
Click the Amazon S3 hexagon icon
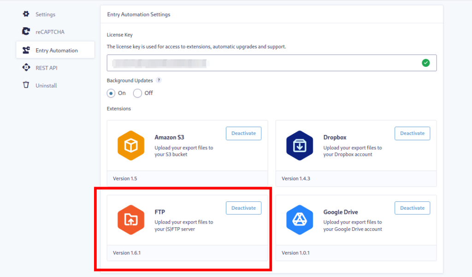[131, 146]
